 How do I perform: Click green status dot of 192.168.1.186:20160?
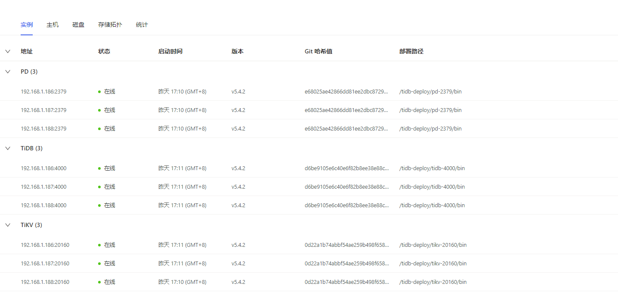point(99,245)
